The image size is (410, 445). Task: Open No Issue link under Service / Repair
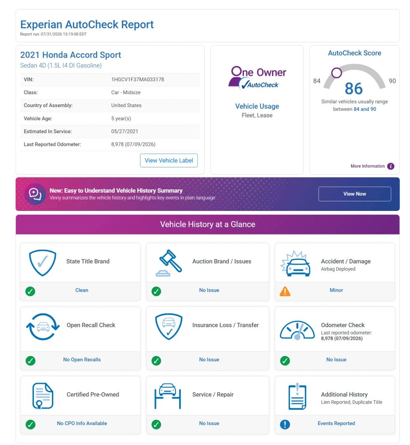209,424
